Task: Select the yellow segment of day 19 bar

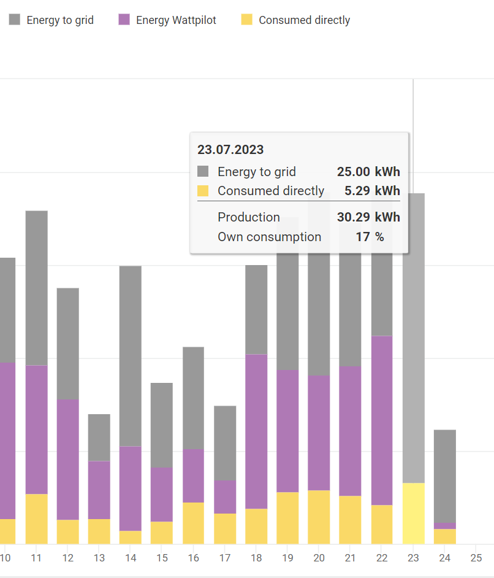Action: tap(287, 517)
